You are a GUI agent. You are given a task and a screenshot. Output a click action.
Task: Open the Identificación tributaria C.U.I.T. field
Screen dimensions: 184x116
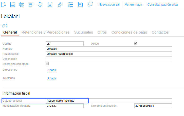point(65,106)
